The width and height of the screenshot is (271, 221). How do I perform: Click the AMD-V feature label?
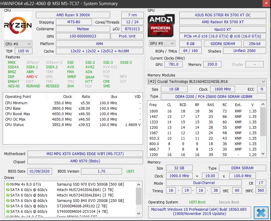32,77
